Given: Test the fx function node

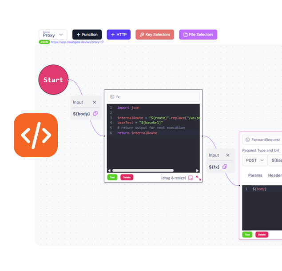Looking at the screenshot, I should coord(112,177).
